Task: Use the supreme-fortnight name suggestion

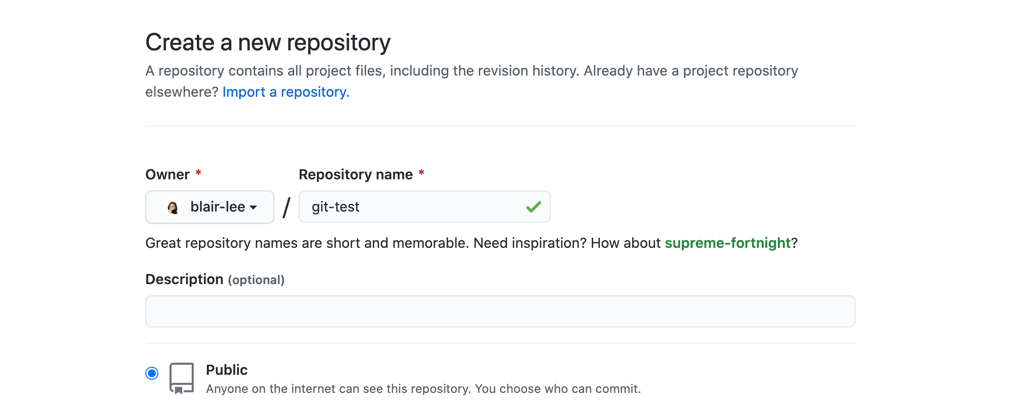Action: pyautogui.click(x=727, y=243)
